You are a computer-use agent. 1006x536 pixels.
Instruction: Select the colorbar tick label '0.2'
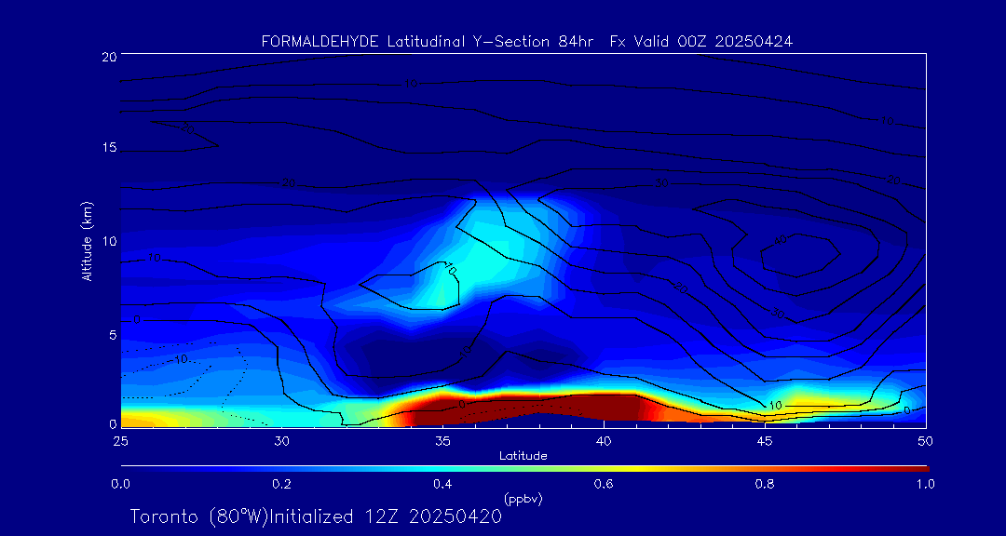point(281,484)
